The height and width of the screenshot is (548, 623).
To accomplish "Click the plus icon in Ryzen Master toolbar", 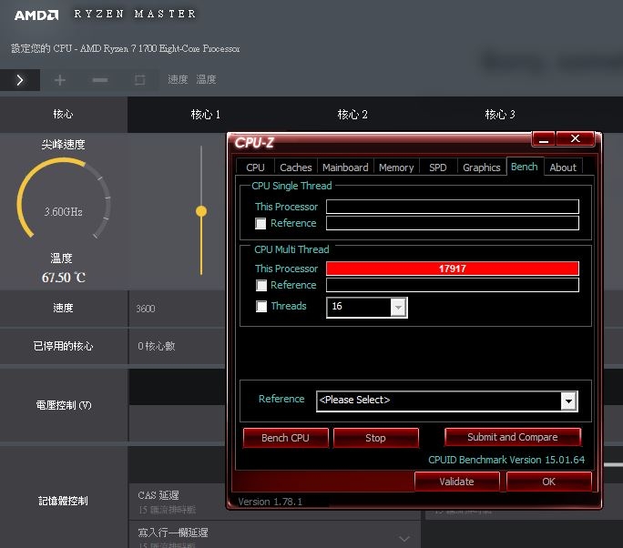I will [60, 80].
